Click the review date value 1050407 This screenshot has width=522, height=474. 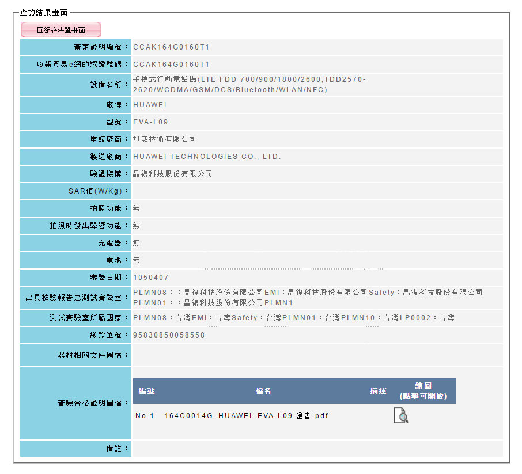click(x=151, y=278)
